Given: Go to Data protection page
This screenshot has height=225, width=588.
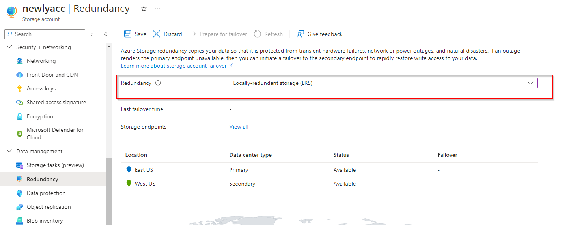Looking at the screenshot, I should click(46, 193).
